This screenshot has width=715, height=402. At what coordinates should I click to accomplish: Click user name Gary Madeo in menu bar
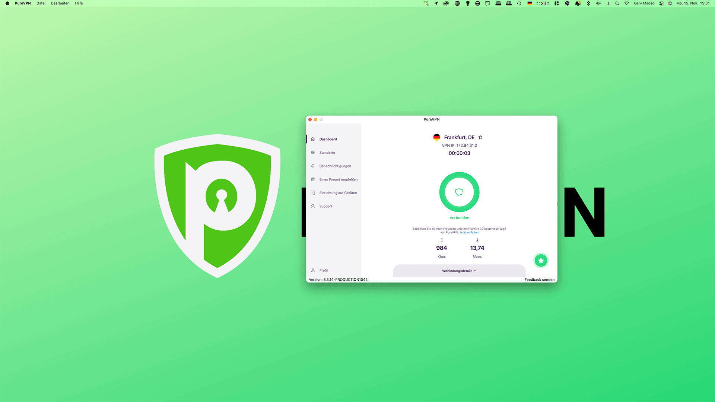click(x=644, y=3)
